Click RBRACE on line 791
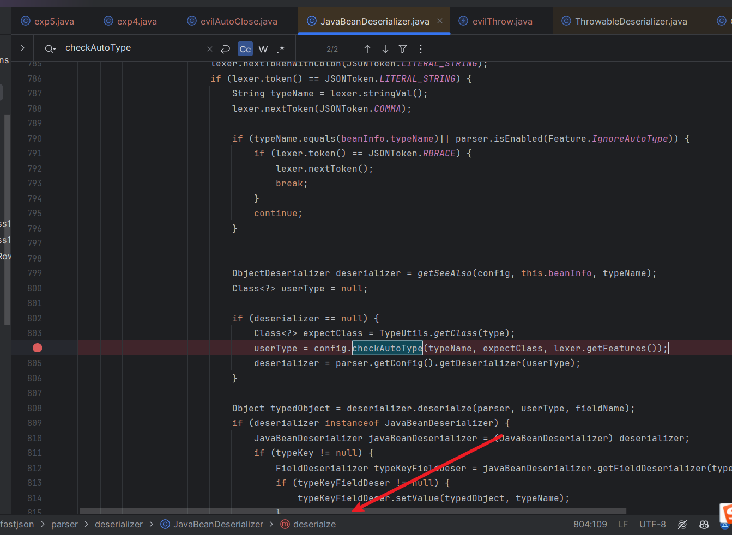Screen dimensions: 732x535 [439, 154]
